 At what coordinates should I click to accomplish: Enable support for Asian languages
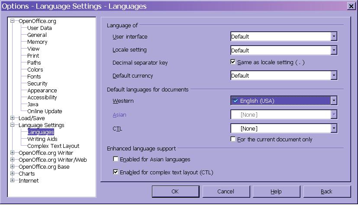coord(116,160)
